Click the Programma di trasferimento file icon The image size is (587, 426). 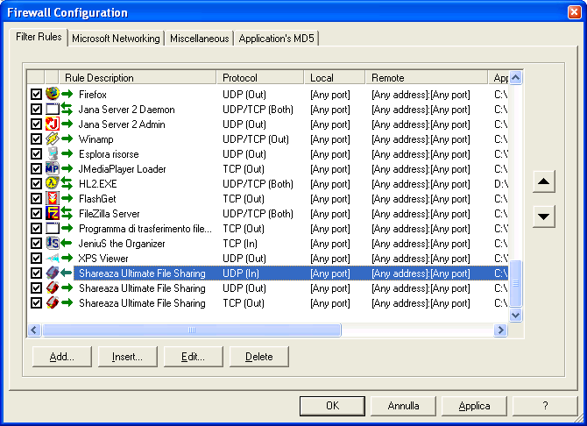pos(53,228)
